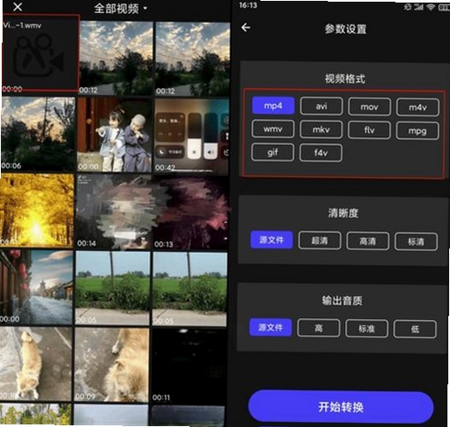Set audio quality to 高
This screenshot has width=450, height=427.
(x=319, y=328)
